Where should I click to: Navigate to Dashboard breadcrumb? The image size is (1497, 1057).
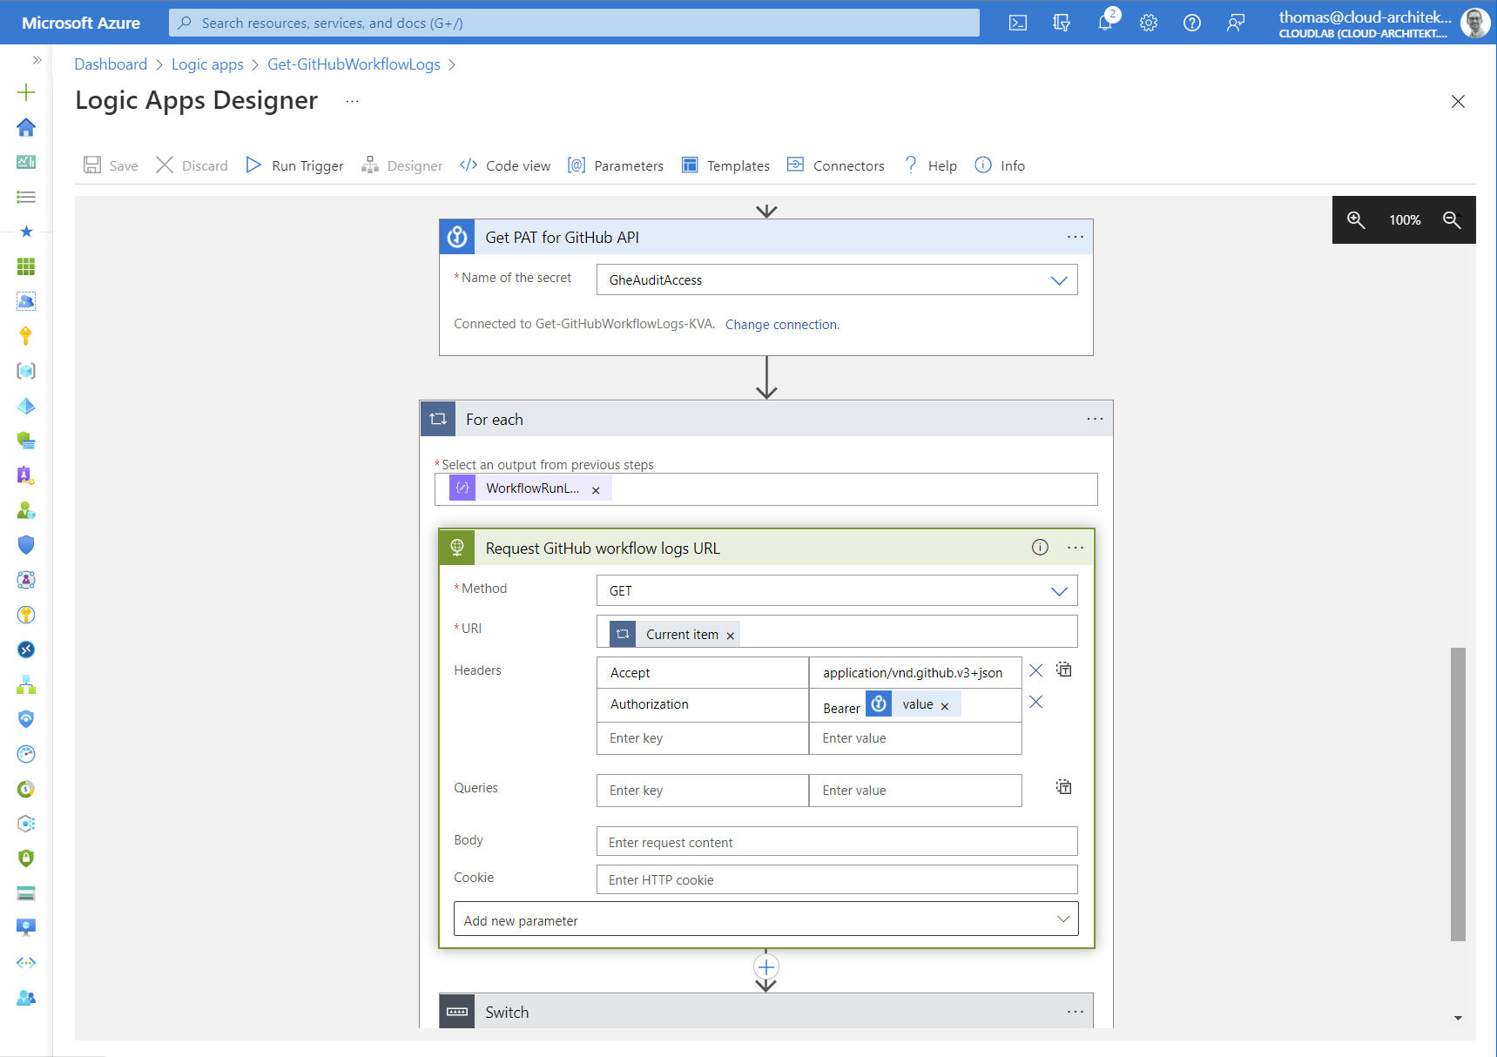tap(111, 64)
